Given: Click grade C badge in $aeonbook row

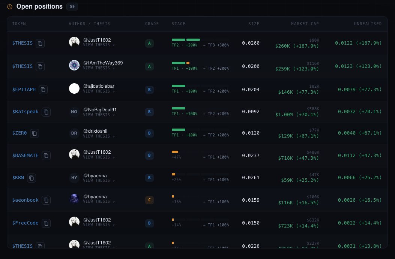Looking at the screenshot, I should point(149,200).
